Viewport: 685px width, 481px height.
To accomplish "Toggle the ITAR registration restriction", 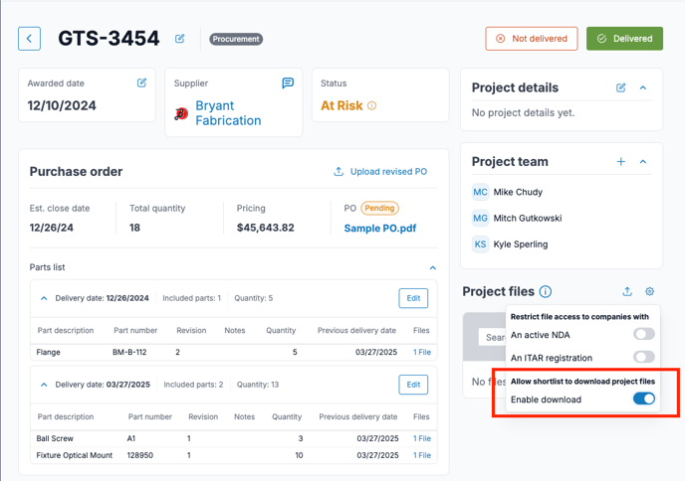I will pyautogui.click(x=644, y=357).
